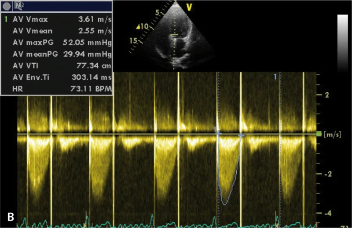This screenshot has width=352, height=228.
Task: Click the panel label B in the corner
Action: pyautogui.click(x=11, y=217)
